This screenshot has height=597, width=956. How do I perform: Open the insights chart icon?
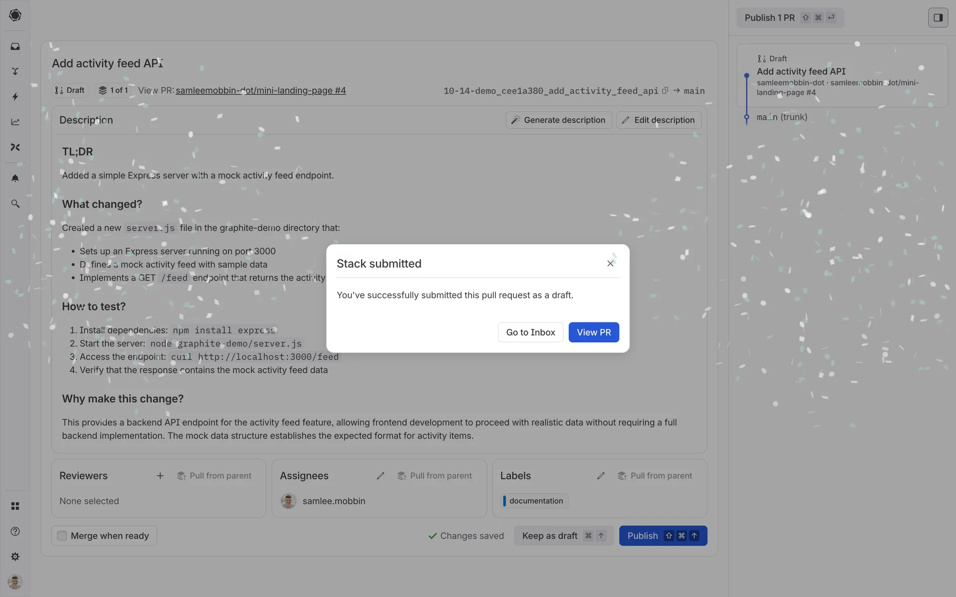click(15, 122)
